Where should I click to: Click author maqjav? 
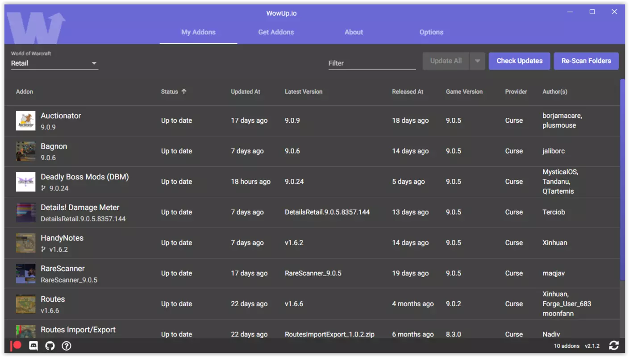554,273
